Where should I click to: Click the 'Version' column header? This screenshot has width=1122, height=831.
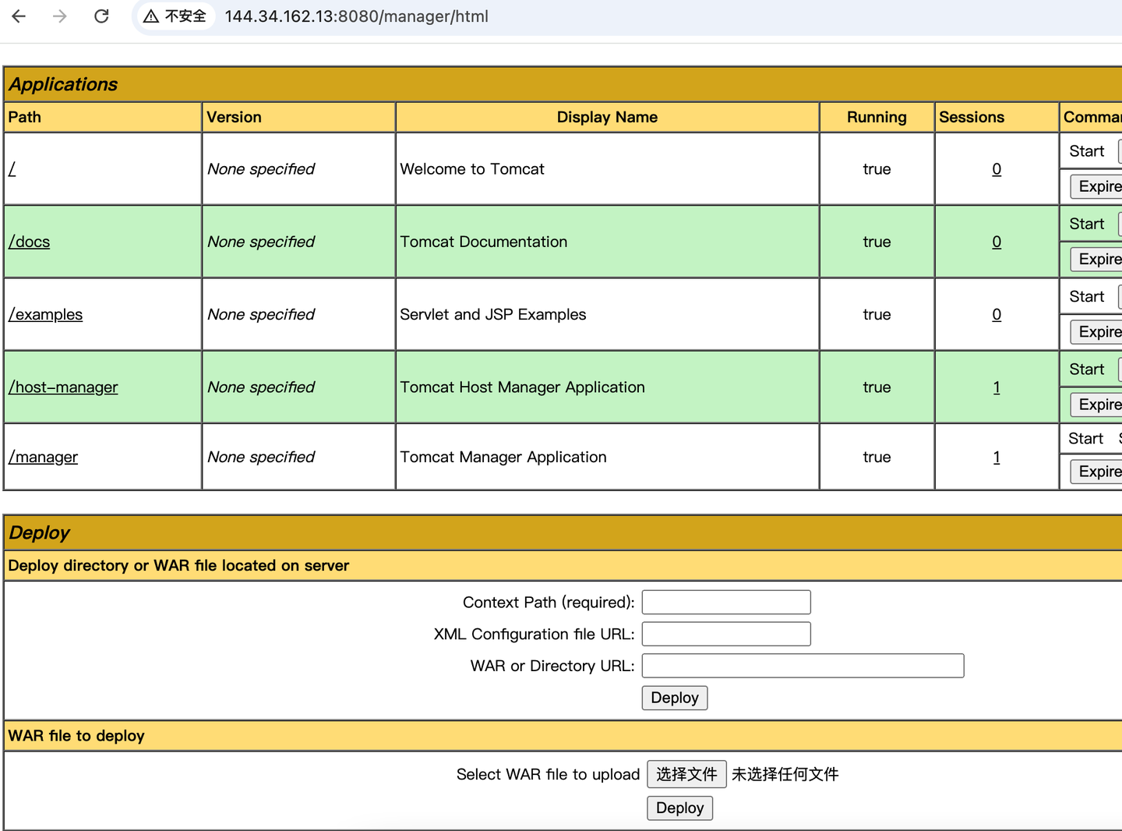(234, 117)
